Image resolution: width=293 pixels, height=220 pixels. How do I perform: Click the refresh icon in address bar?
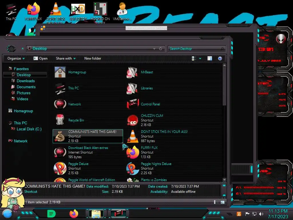(161, 49)
